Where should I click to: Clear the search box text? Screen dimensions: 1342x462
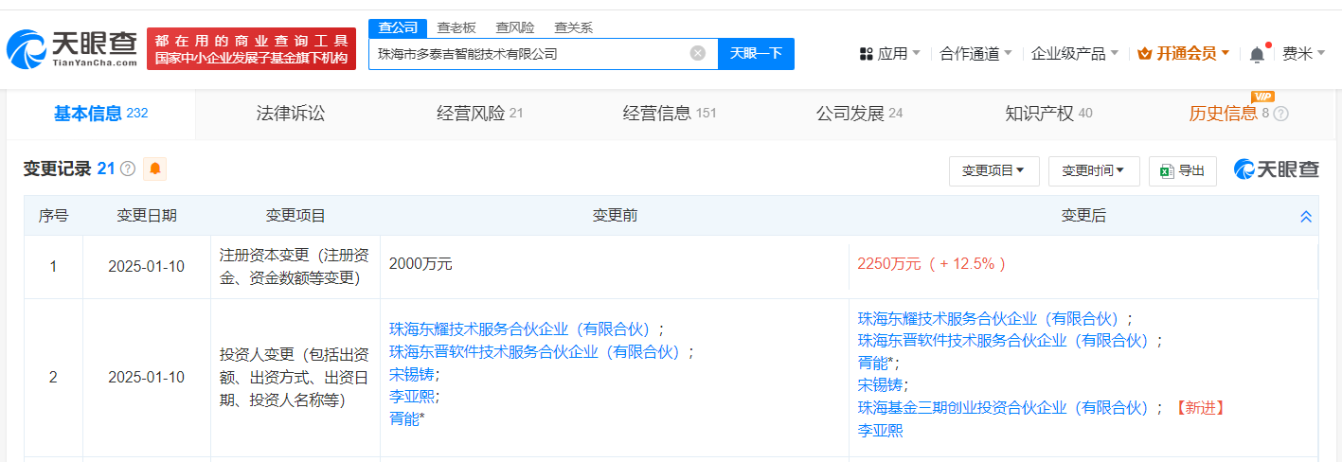point(698,53)
